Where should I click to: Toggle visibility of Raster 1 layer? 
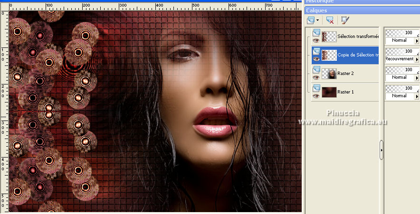(316, 96)
